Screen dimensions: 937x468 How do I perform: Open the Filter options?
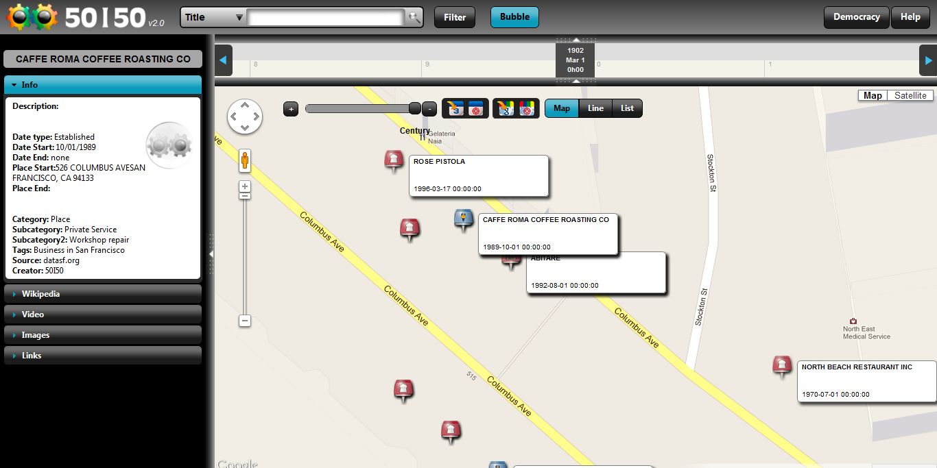[455, 17]
